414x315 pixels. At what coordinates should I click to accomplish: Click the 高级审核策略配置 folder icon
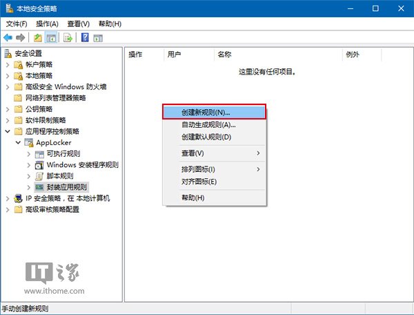[18, 209]
